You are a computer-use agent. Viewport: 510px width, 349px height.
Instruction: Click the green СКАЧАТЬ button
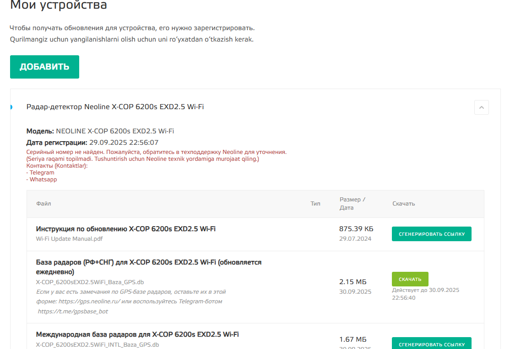[x=410, y=279]
